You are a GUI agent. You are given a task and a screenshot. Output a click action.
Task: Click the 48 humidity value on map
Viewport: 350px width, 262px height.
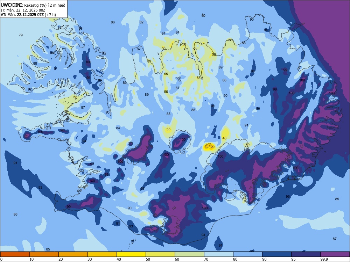[224, 138]
